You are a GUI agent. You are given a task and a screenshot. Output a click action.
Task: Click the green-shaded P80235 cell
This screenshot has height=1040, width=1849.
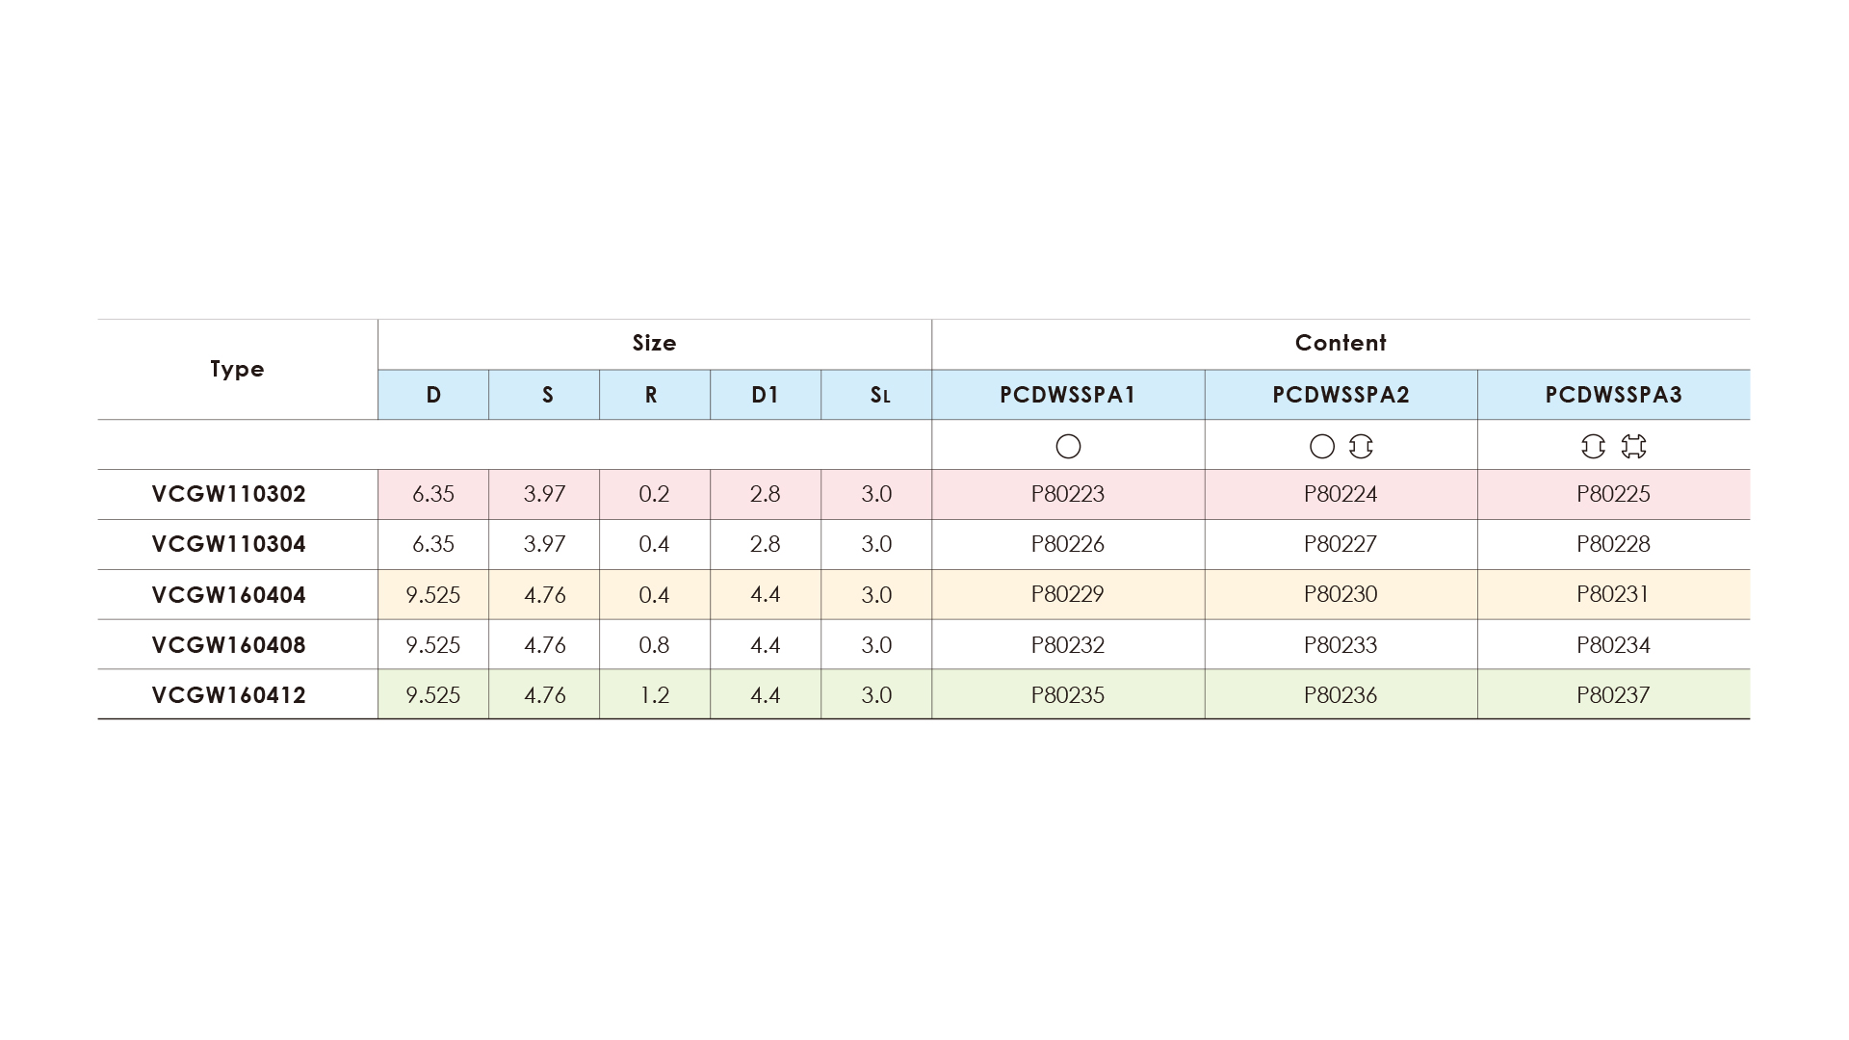1067,695
